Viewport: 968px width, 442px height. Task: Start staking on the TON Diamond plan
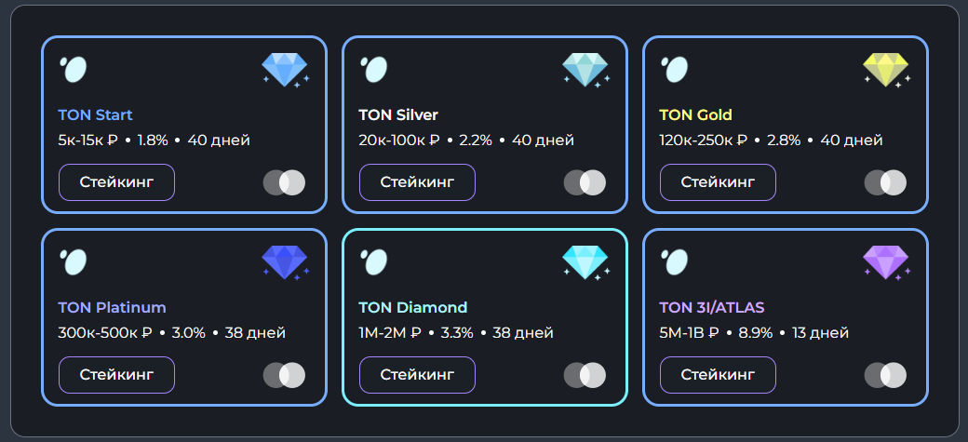[417, 375]
